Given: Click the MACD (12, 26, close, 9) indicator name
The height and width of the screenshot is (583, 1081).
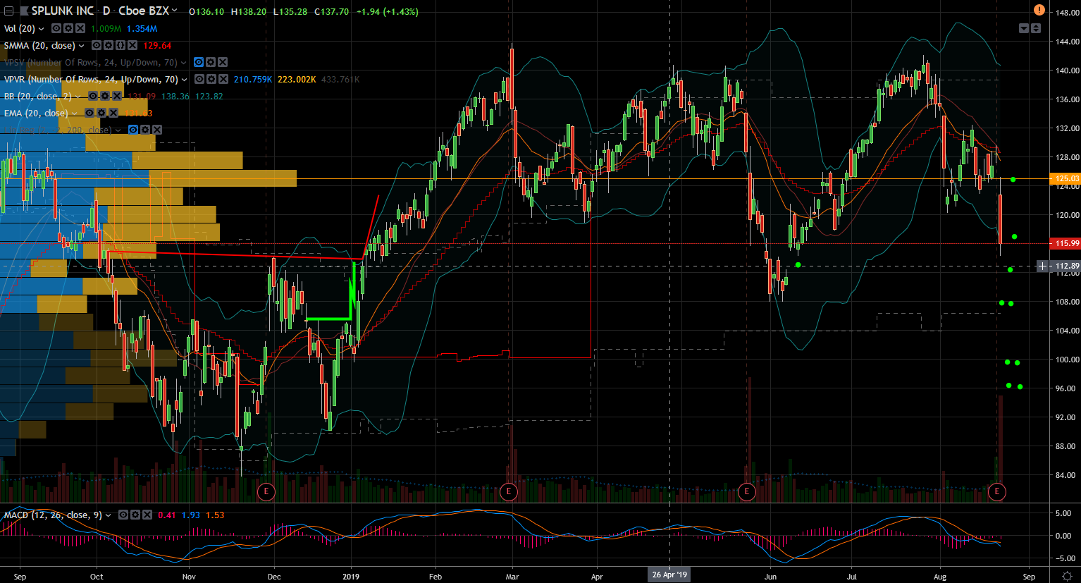Looking at the screenshot, I should click(x=53, y=515).
